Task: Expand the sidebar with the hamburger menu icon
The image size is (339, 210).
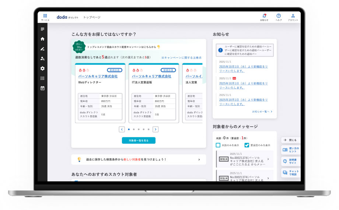Action: 42,29
